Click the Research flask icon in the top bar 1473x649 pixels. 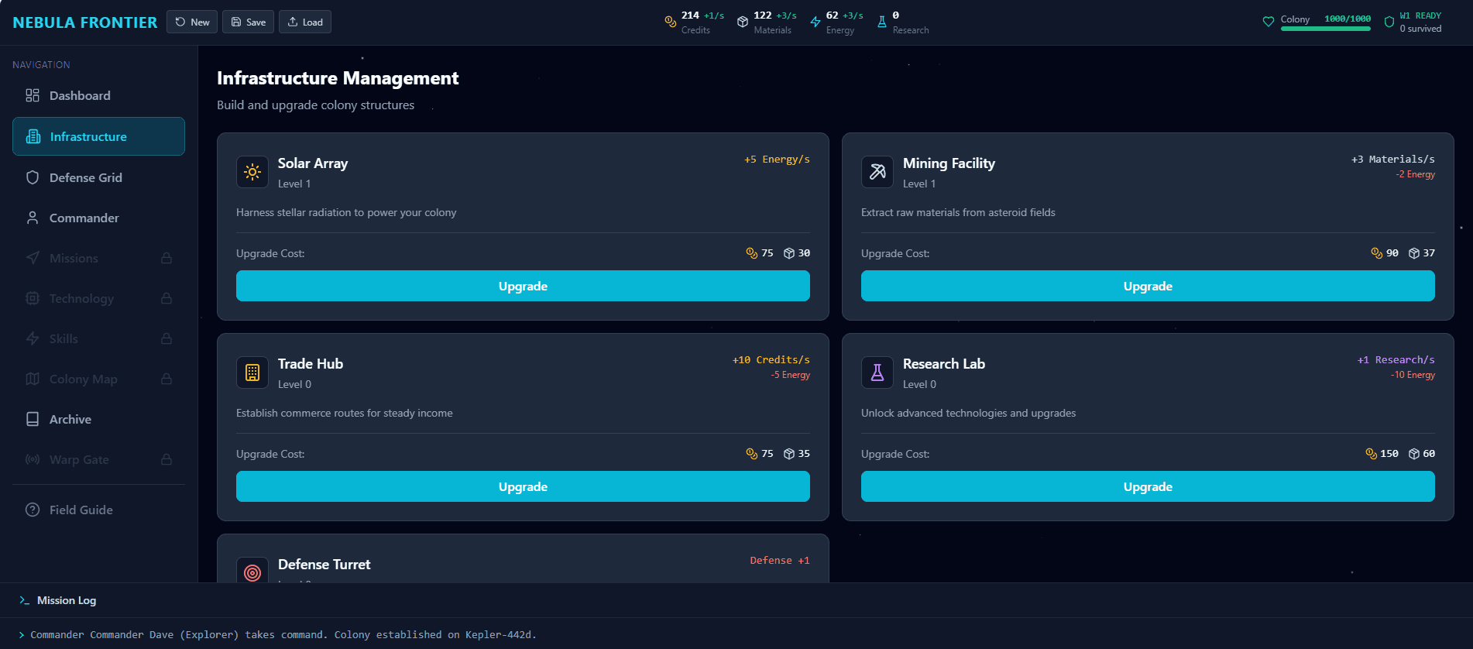(882, 22)
